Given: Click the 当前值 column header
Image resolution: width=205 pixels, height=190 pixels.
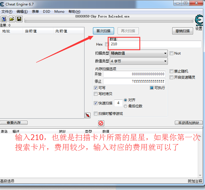Looking at the screenshot, I should [x=38, y=31].
